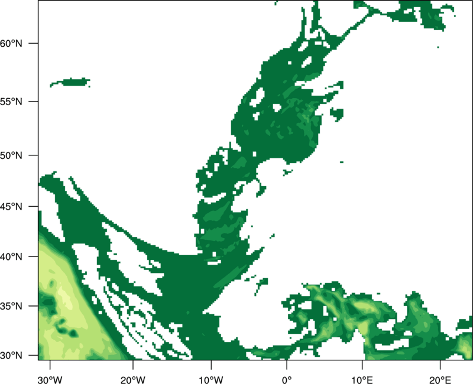Click the 10°W longitude label

click(x=211, y=380)
